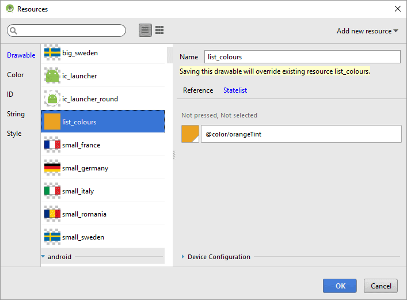Collapse the android resources group
The width and height of the screenshot is (407, 300).
click(43, 256)
